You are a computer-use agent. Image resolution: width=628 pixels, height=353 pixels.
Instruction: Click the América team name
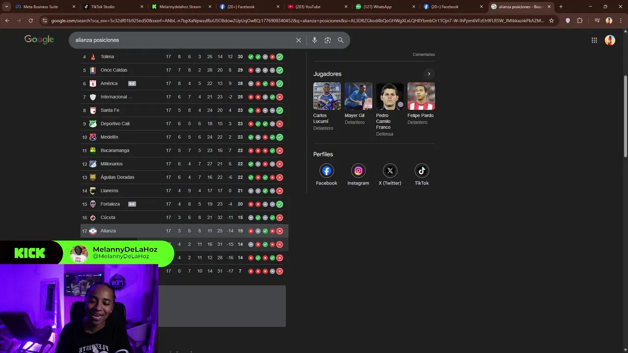pos(109,83)
